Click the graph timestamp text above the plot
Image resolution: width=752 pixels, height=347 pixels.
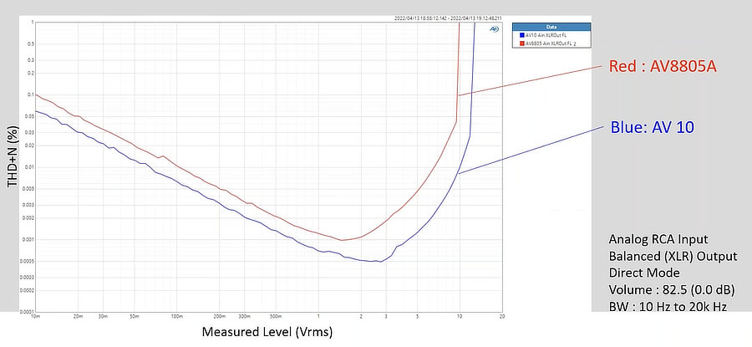(x=448, y=18)
